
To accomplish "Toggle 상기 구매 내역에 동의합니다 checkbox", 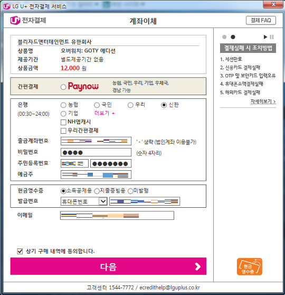I will click(20, 251).
